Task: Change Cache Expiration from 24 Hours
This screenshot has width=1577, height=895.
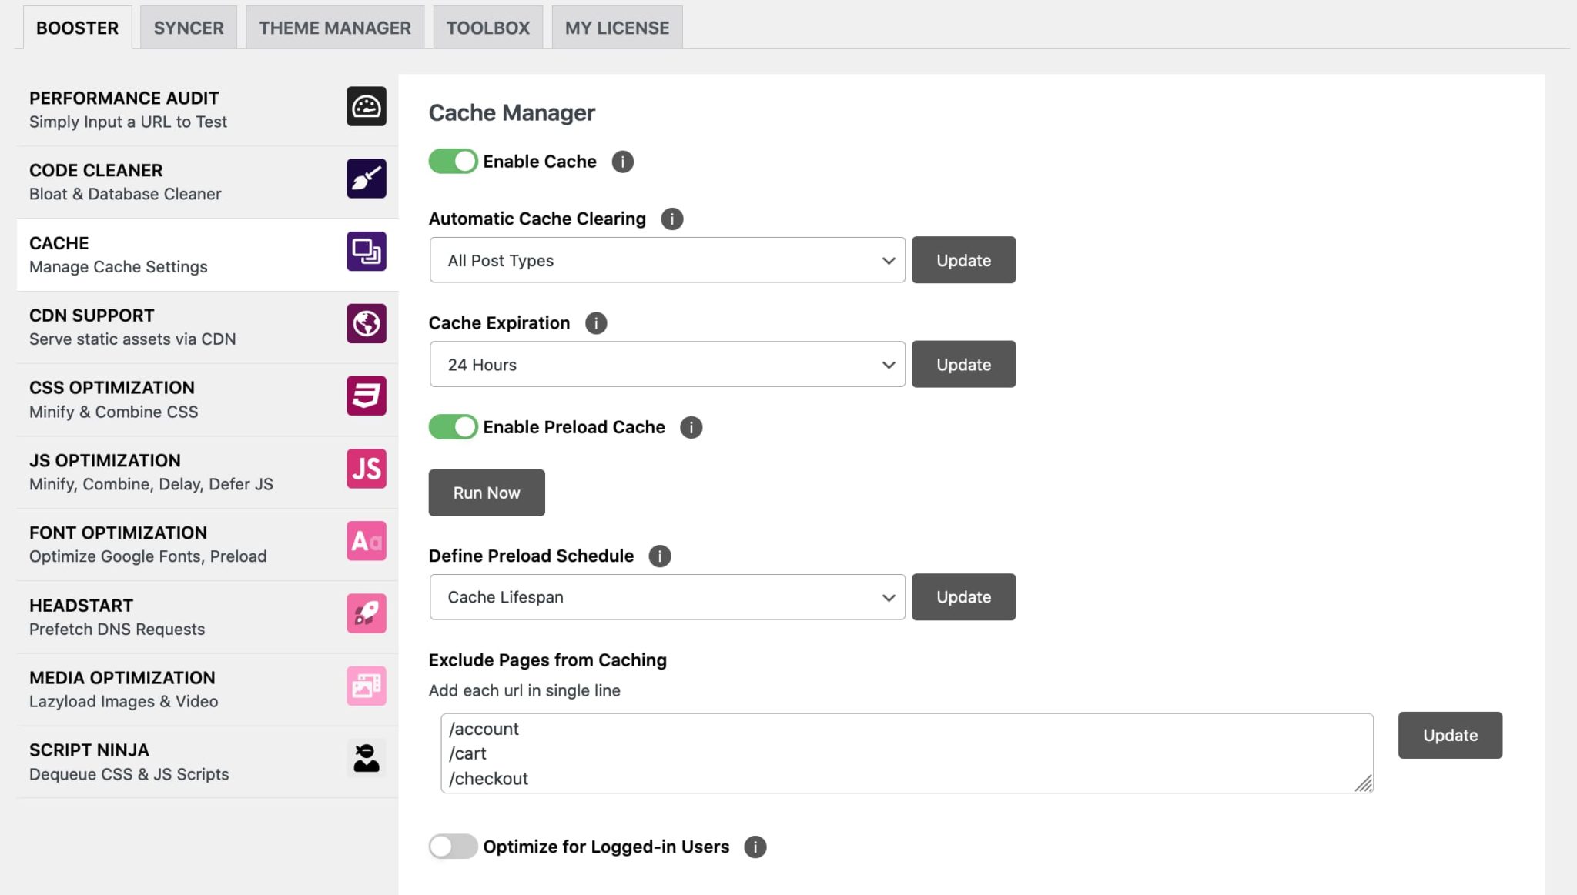Action: (667, 364)
